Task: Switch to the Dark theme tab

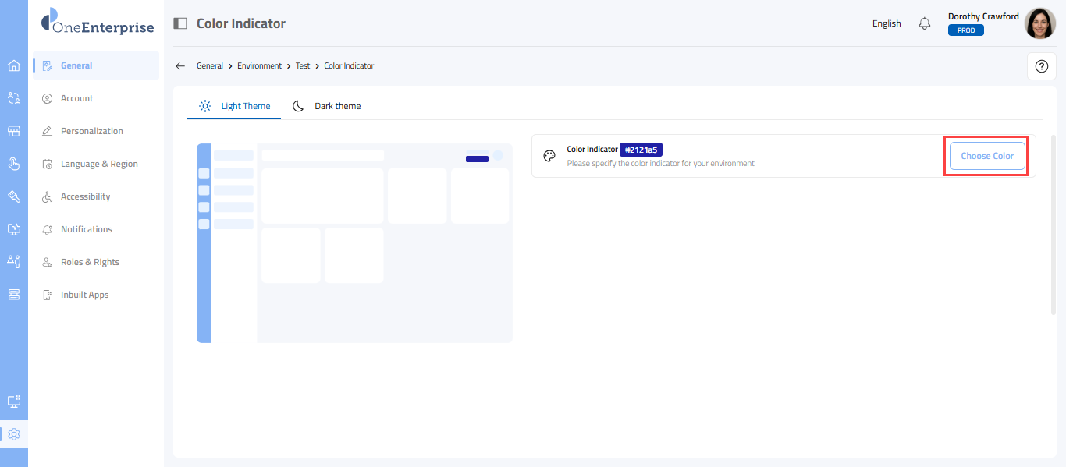Action: [x=327, y=106]
